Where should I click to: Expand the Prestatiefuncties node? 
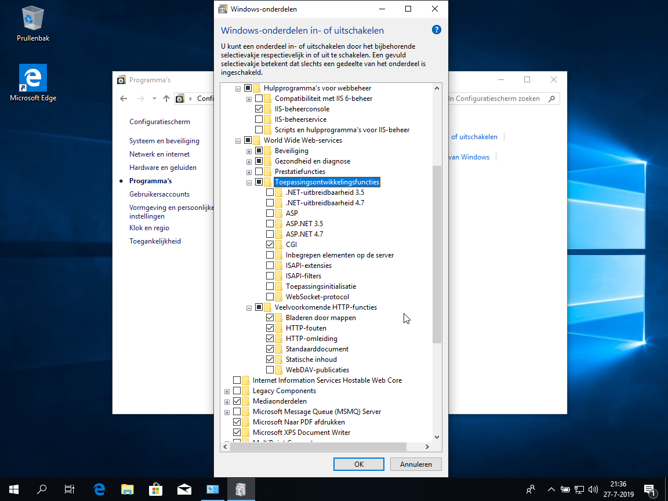[x=249, y=172]
